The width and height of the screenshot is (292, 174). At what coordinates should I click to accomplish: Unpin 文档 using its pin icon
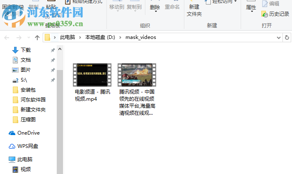click(53, 60)
